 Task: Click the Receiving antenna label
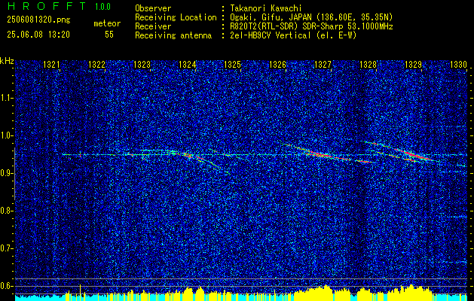[173, 35]
